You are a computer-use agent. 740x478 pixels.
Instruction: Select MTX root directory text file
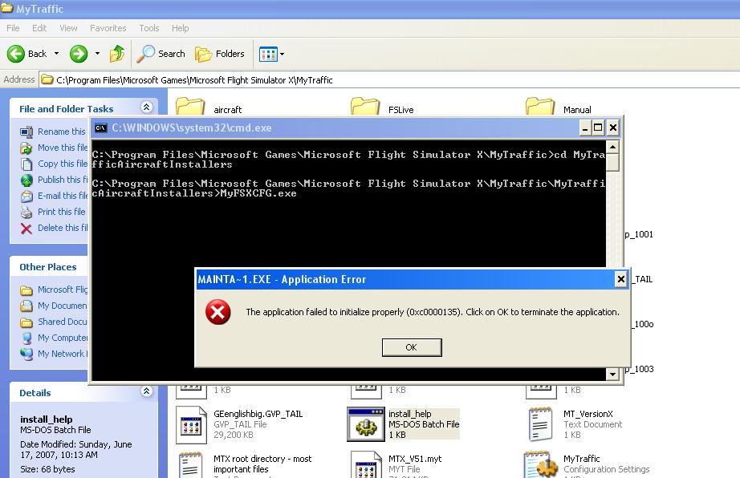(244, 464)
